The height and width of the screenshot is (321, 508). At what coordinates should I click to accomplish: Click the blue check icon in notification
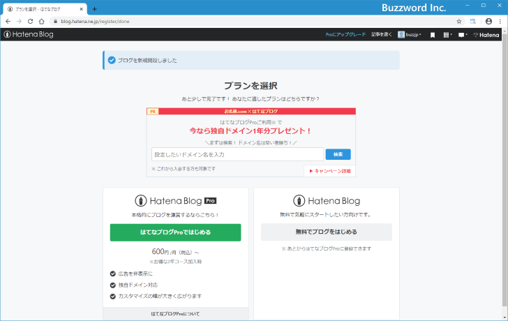[112, 60]
